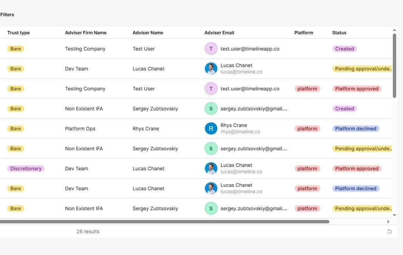The width and height of the screenshot is (403, 255).
Task: Click the Dev Team cell in the Discretionary row
Action: point(76,168)
